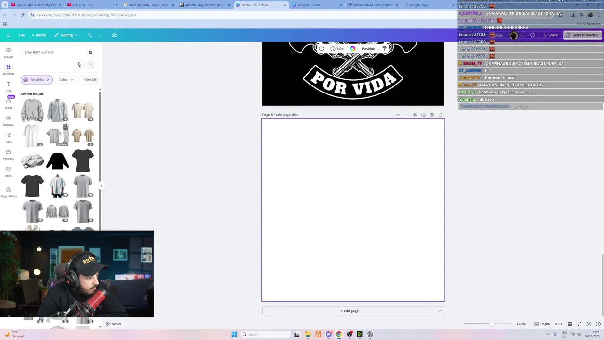
Task: Add a new page via icon beside trash
Action: pos(440,115)
